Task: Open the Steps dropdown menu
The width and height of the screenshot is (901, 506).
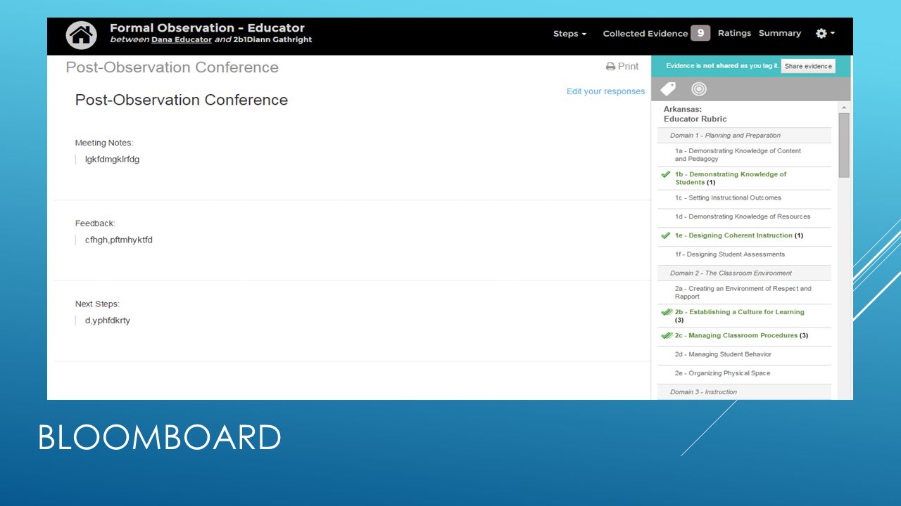Action: [569, 34]
